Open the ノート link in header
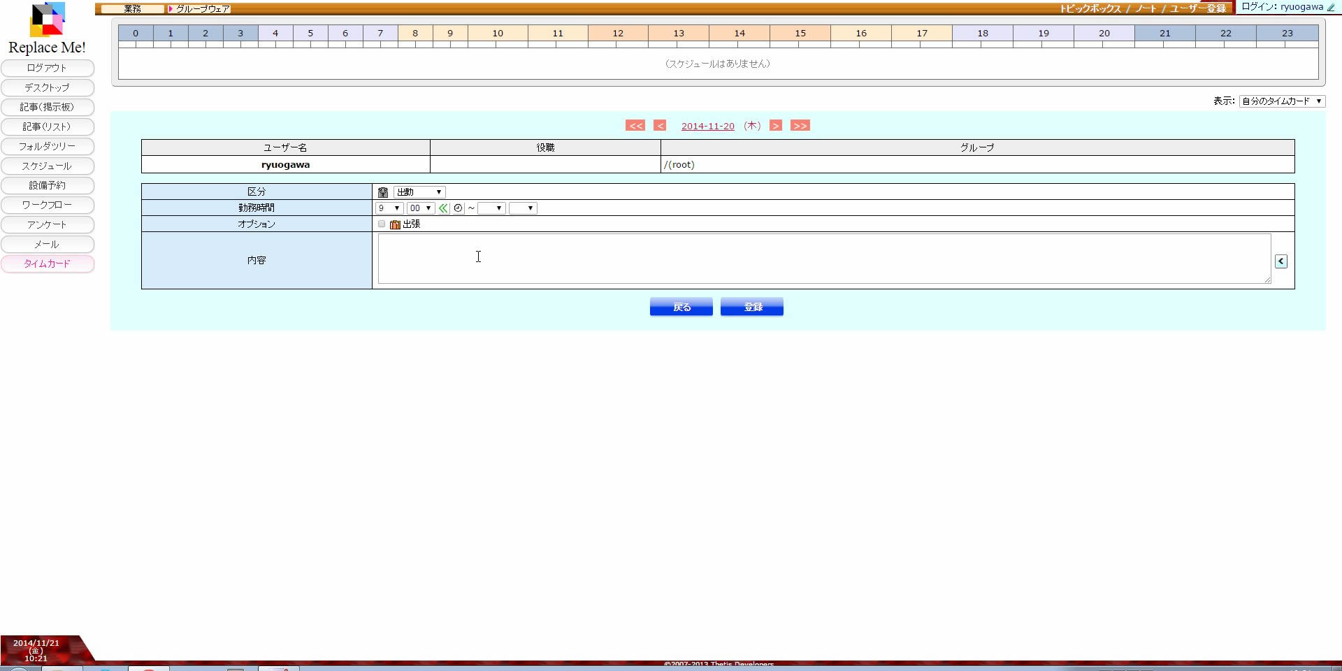The image size is (1342, 671). click(1146, 8)
